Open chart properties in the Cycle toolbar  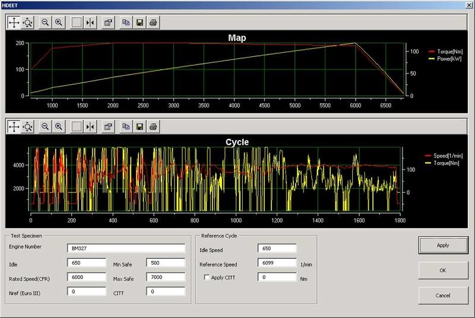(x=108, y=127)
